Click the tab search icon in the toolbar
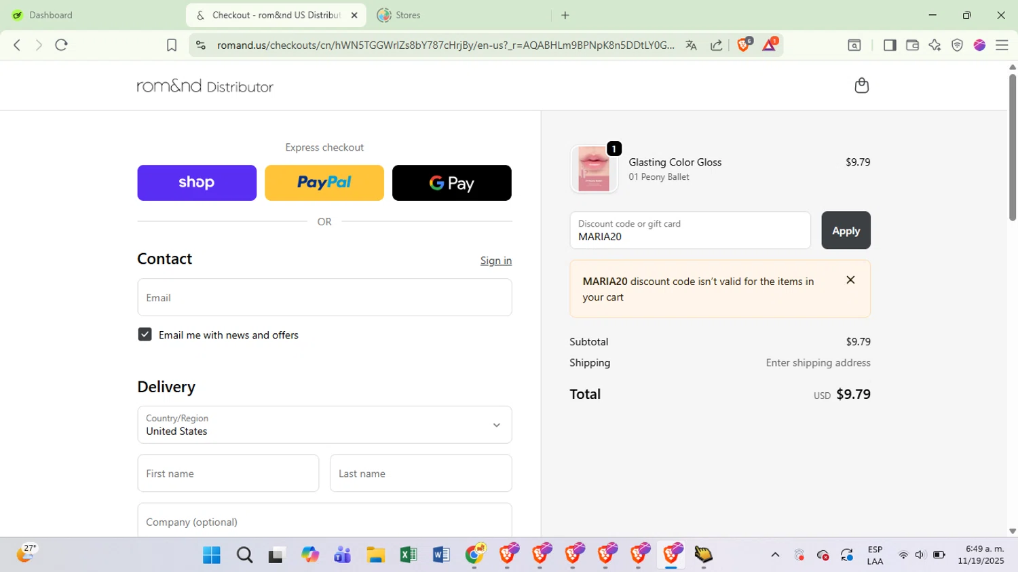The height and width of the screenshot is (572, 1018). pyautogui.click(x=854, y=45)
